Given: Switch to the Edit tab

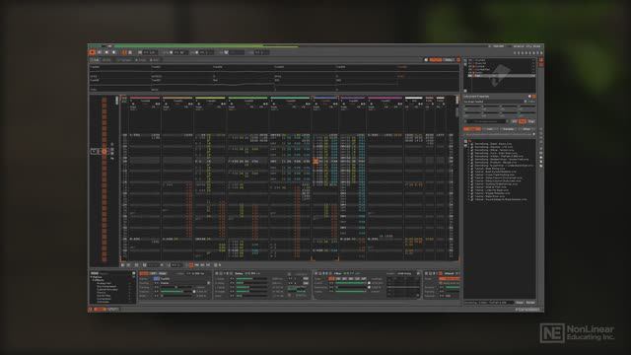Looking at the screenshot, I should point(96,60).
